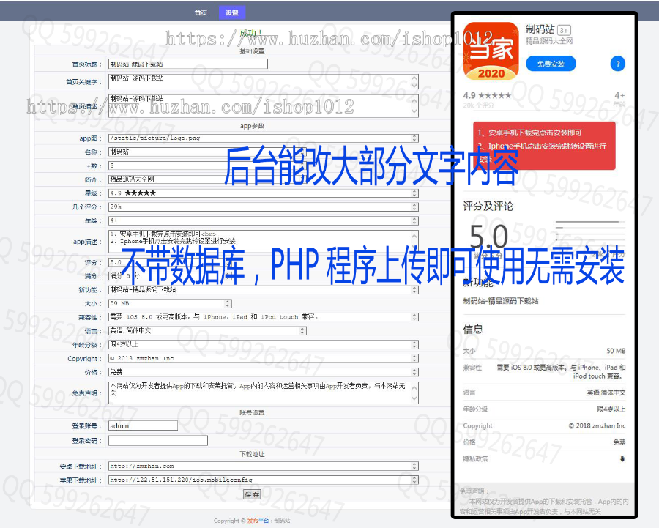Viewport: 659px width, 528px height.
Task: Click the 年龄分级 field
Action: (x=264, y=344)
